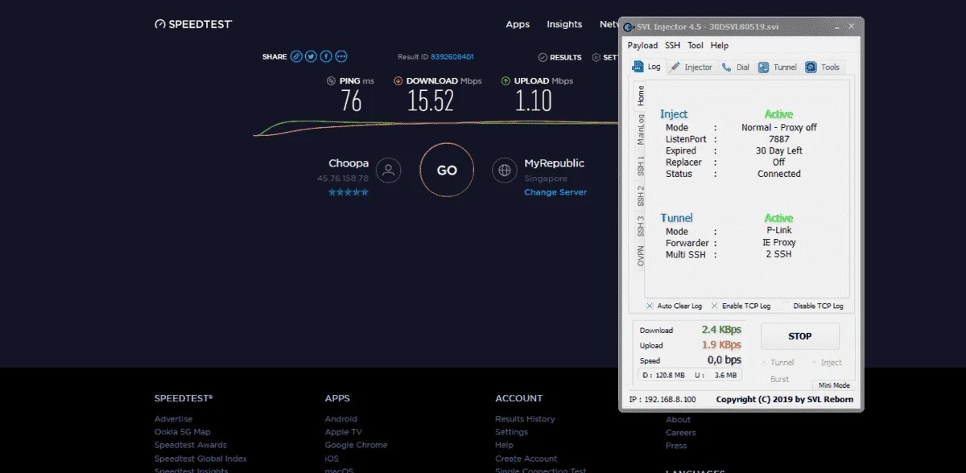Click the '30 Day Left' expiry value
This screenshot has height=473, width=966.
point(778,150)
